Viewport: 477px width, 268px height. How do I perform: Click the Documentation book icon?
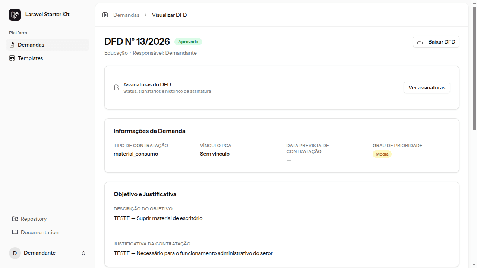[x=15, y=232]
